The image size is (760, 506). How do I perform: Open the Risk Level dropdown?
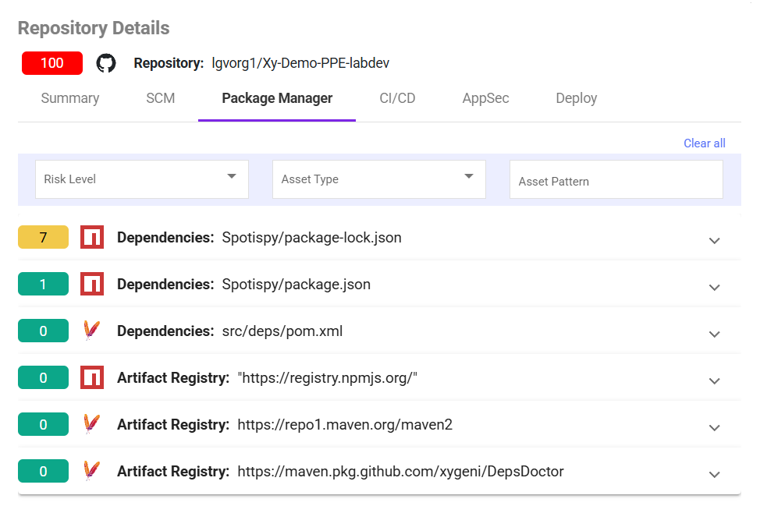pyautogui.click(x=142, y=179)
